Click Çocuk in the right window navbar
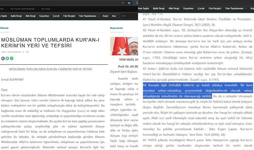 pos(201,8)
